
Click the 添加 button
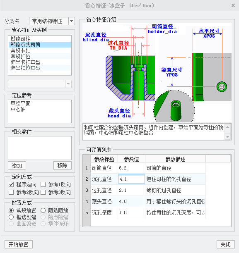tap(17, 165)
